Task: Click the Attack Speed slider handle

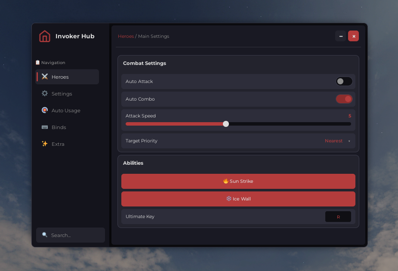Action: [226, 124]
